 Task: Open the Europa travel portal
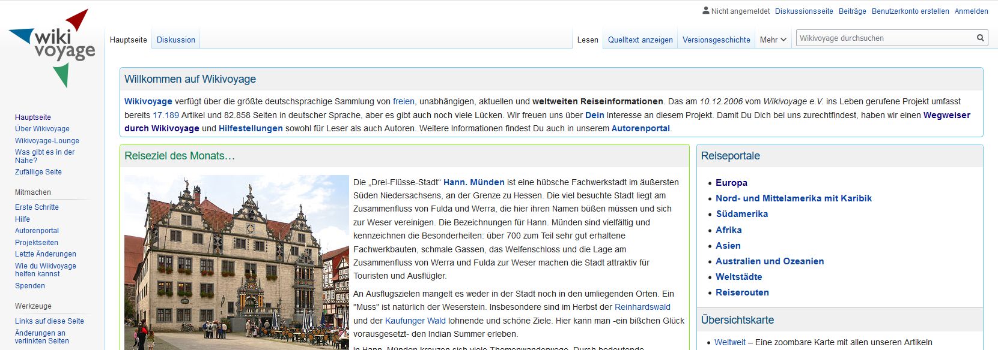731,183
